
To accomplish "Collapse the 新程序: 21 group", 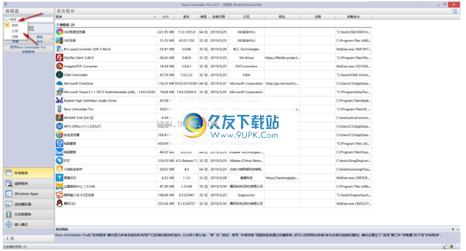I will click(x=57, y=25).
